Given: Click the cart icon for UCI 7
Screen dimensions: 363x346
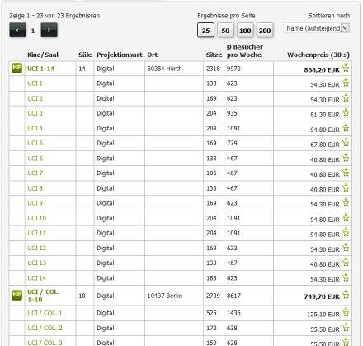Looking at the screenshot, I should (x=346, y=173).
